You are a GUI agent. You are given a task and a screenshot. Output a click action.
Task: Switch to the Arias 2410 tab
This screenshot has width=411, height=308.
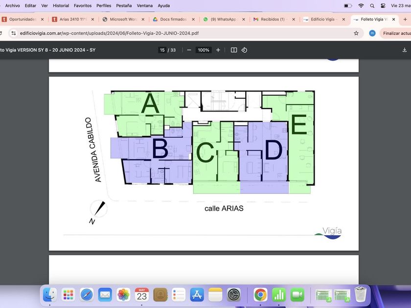73,19
